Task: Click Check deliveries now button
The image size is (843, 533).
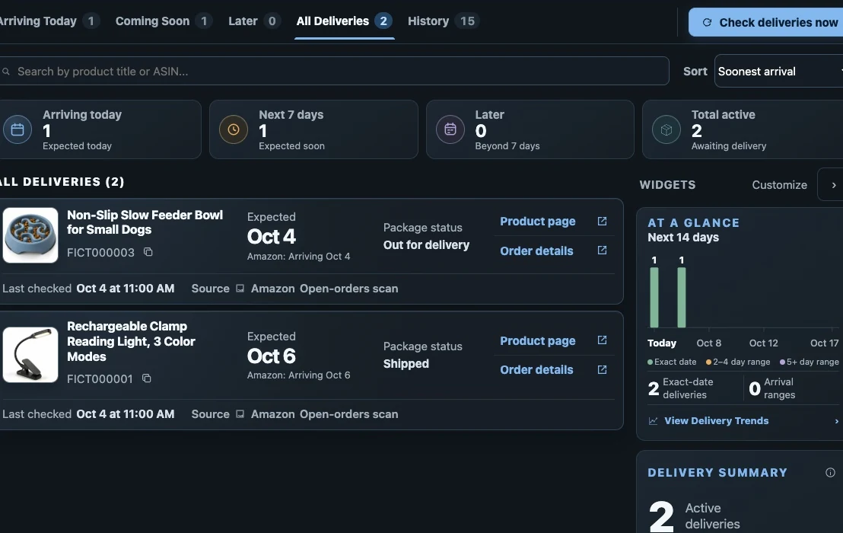Action: click(768, 22)
